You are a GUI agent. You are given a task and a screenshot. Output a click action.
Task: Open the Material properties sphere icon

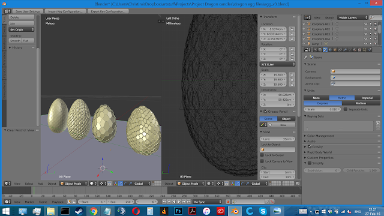click(x=355, y=50)
